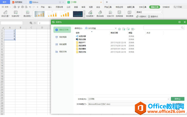The image size is (187, 117).
Task: Click the print preview icon
Action: (x=26, y=7)
